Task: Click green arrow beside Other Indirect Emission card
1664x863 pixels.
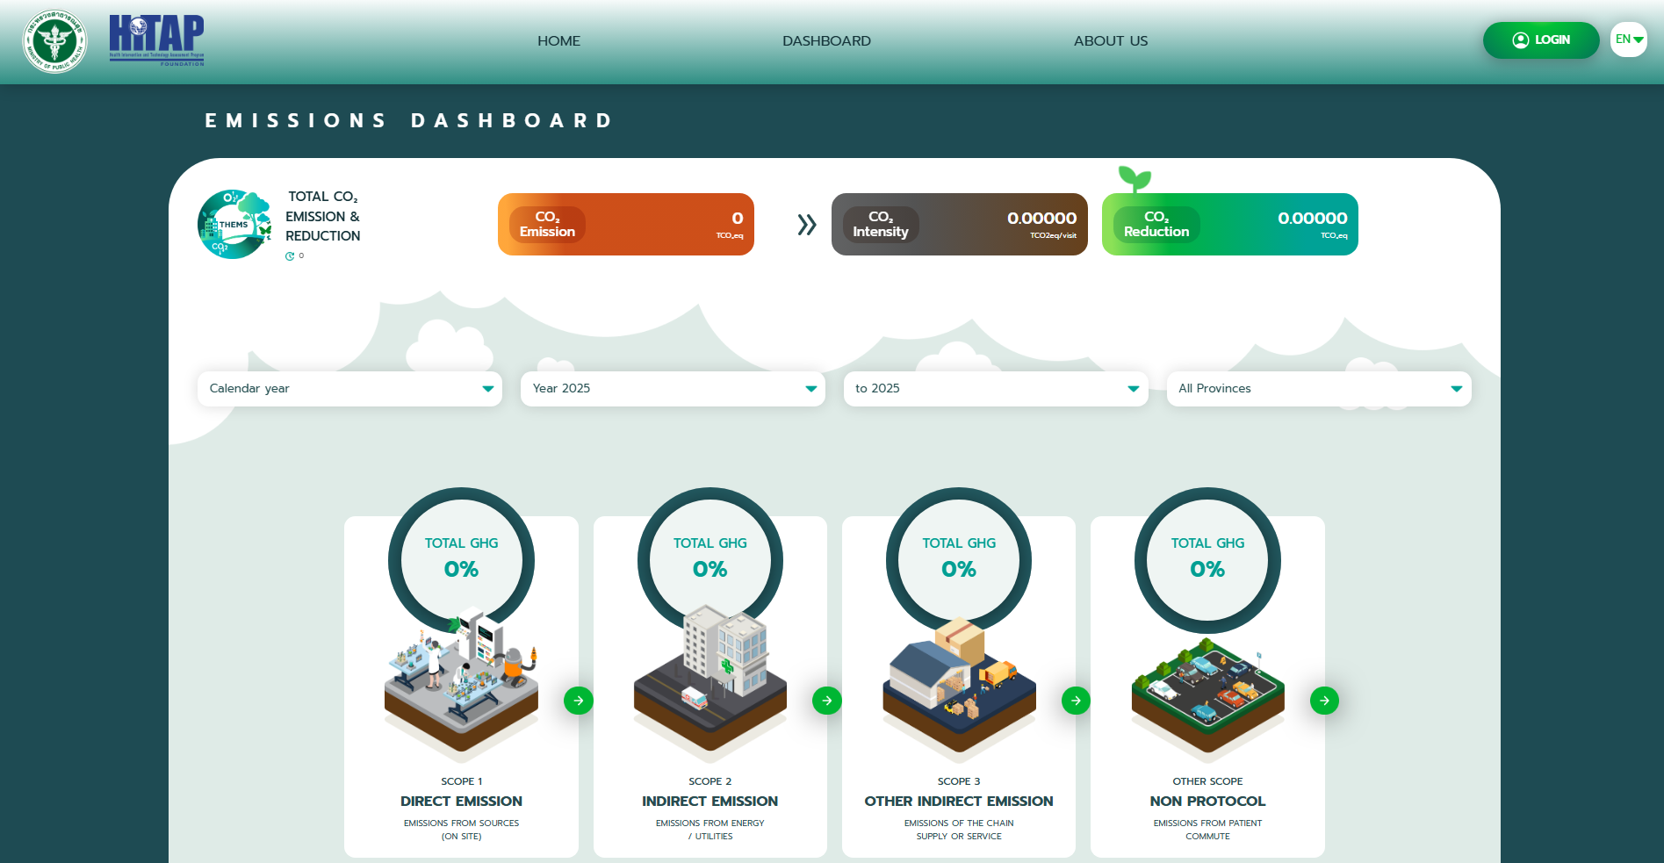Action: (x=1076, y=701)
